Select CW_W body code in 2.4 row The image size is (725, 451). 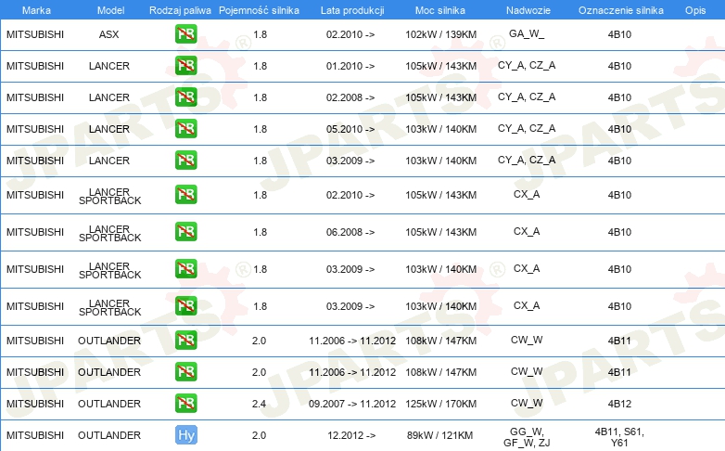pos(527,403)
